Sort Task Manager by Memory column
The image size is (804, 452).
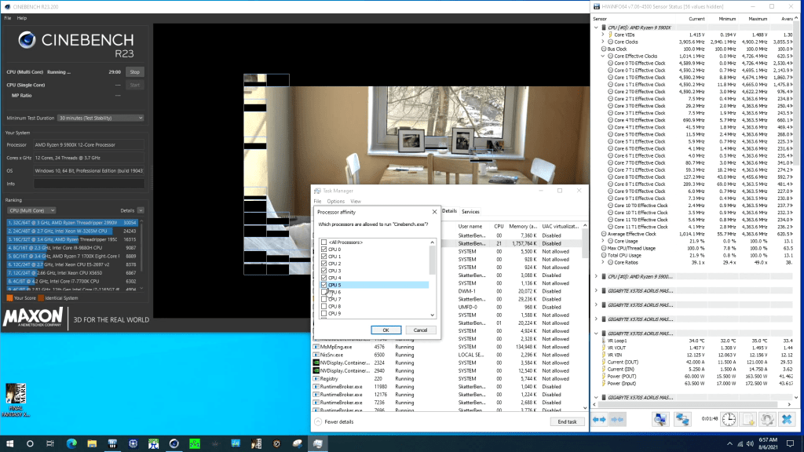[522, 226]
